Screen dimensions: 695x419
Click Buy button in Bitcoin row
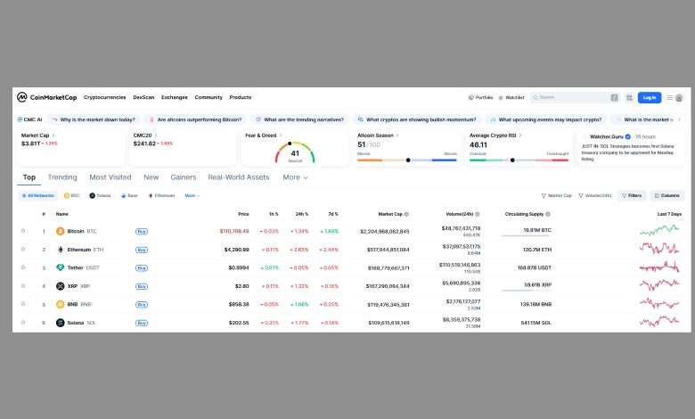coord(142,232)
